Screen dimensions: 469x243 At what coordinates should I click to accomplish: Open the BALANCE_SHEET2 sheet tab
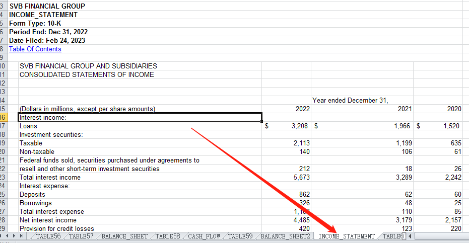tap(285, 236)
